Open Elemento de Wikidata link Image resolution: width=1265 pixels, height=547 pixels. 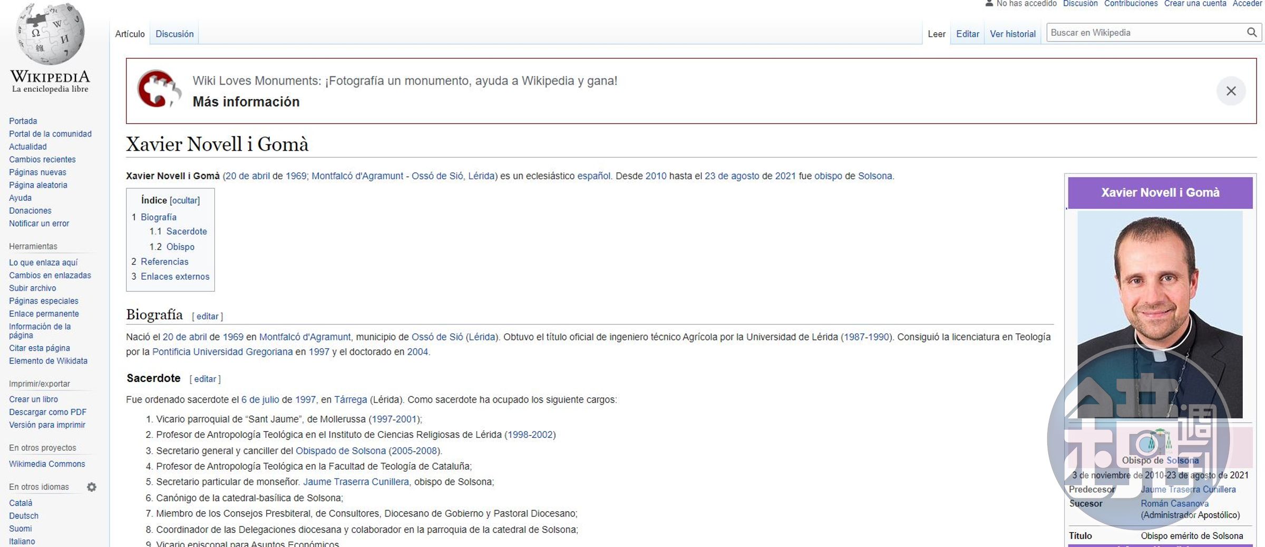tap(48, 361)
